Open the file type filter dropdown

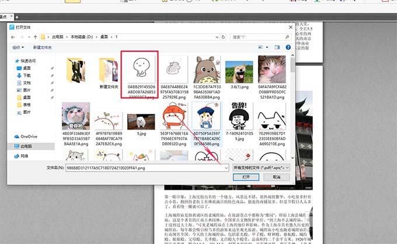[287, 168]
